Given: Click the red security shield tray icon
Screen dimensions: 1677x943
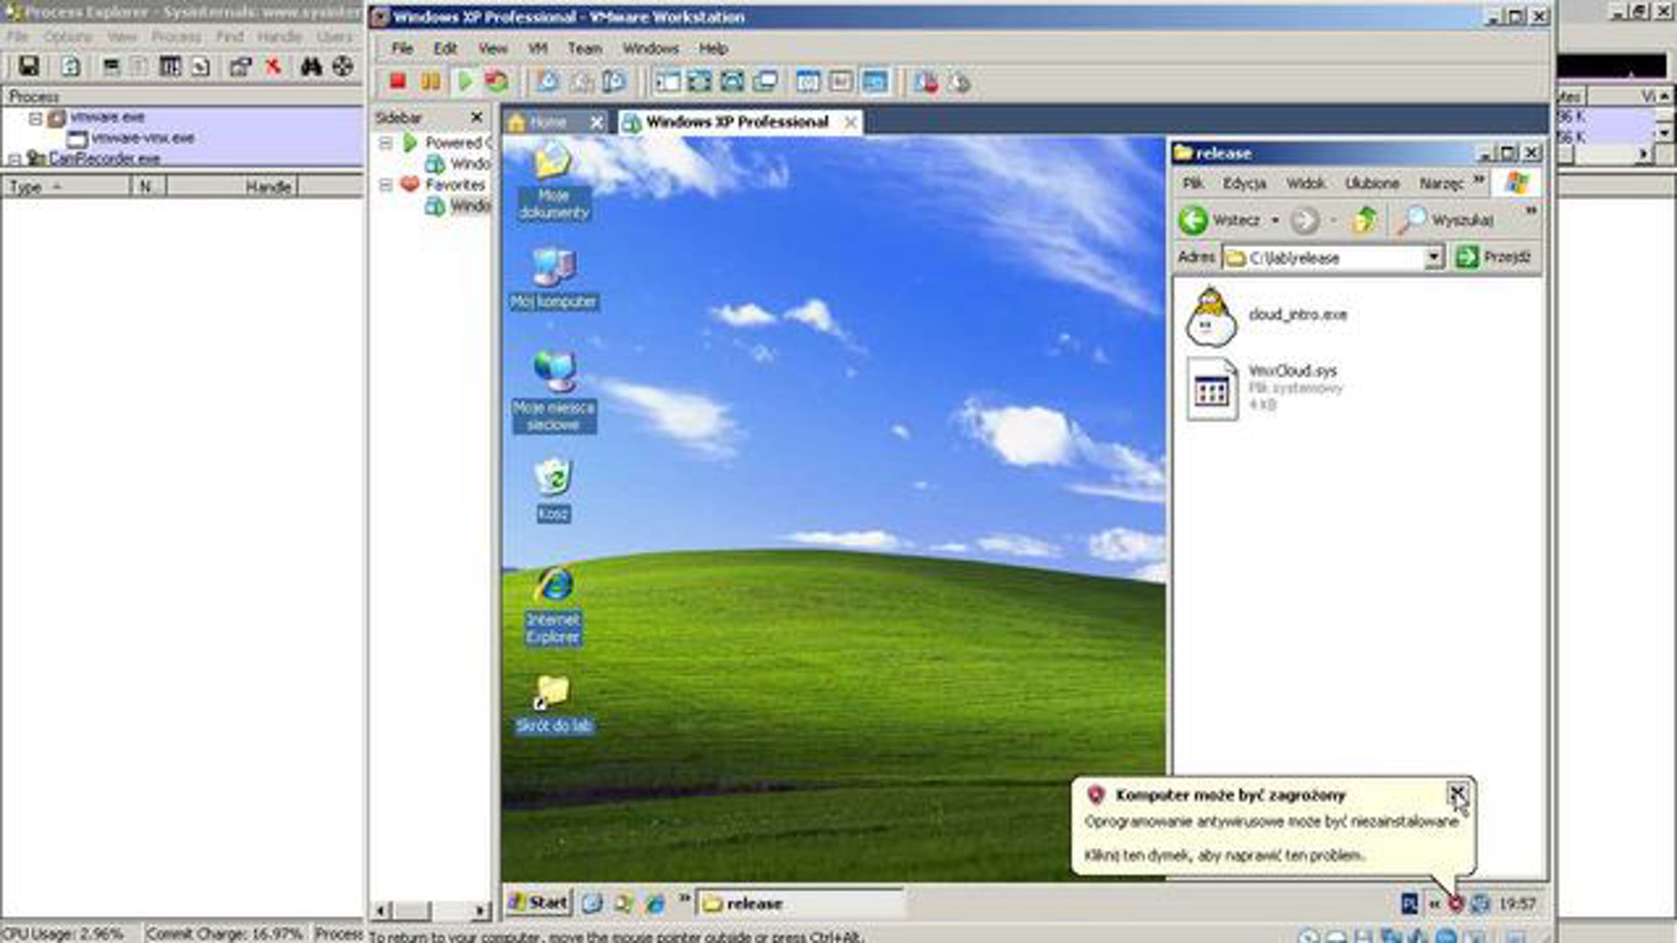Looking at the screenshot, I should pos(1455,904).
